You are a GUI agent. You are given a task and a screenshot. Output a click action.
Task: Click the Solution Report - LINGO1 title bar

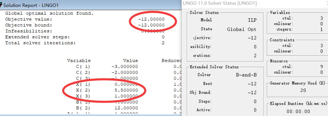tap(91, 5)
